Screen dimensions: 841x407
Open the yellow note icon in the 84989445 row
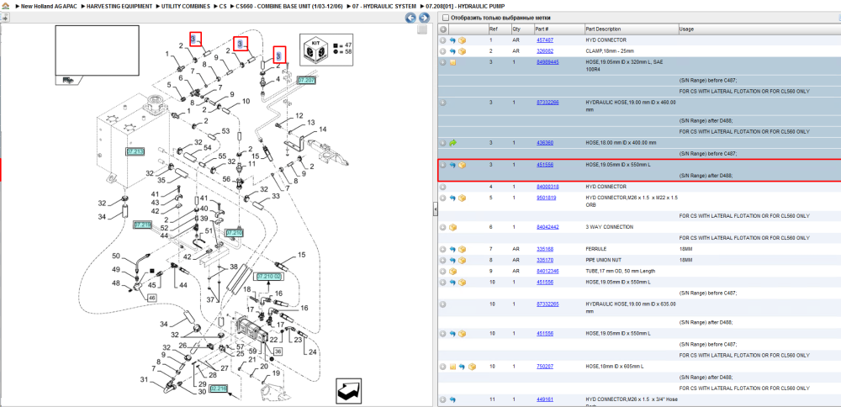tap(452, 62)
